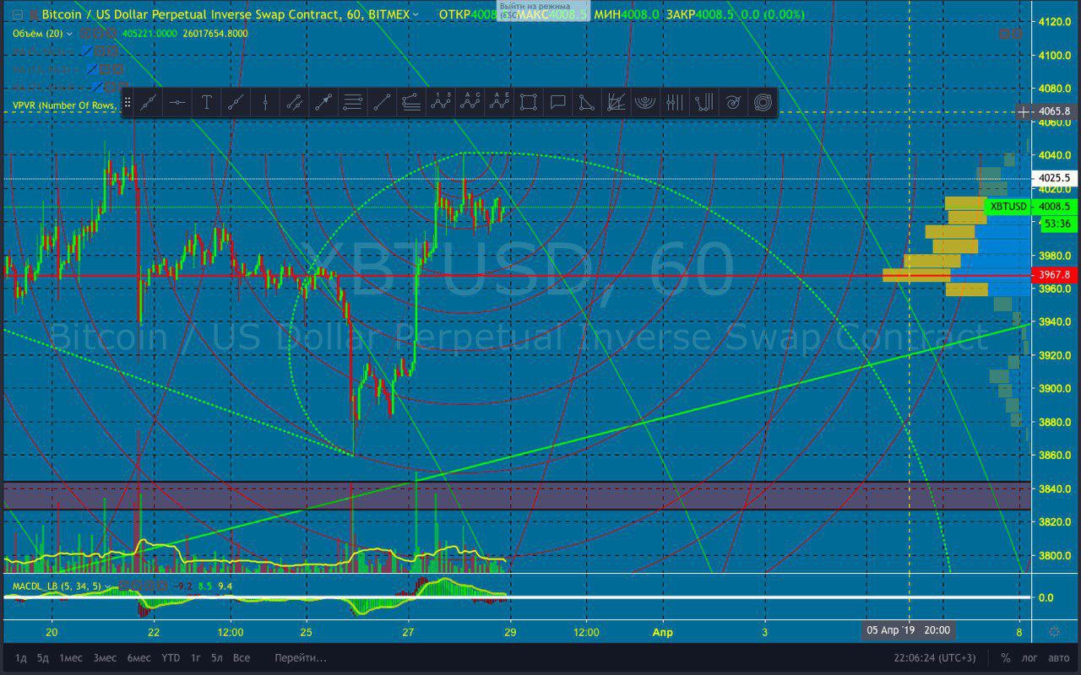Switch to 1мес date range
The width and height of the screenshot is (1081, 675).
pos(71,658)
